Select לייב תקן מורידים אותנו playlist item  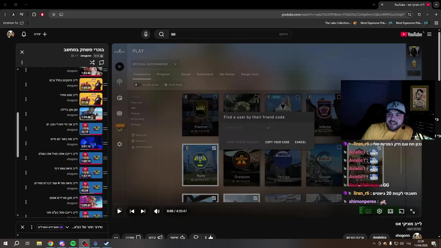(x=62, y=202)
